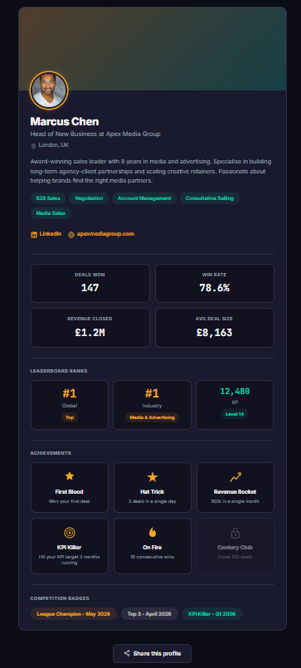Click the '3 deals in a single day' description

(152, 501)
